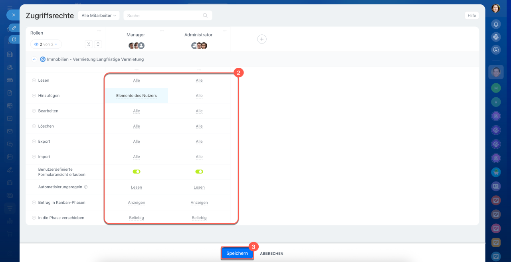511x262 pixels.
Task: Expand all sections button in Rollen
Action: pos(98,44)
